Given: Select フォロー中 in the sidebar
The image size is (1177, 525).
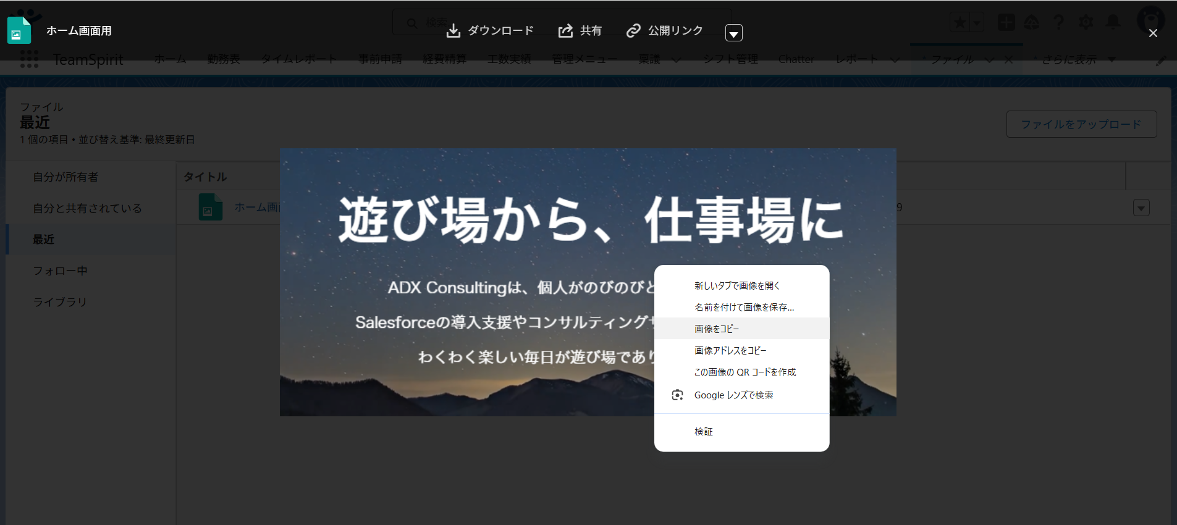Looking at the screenshot, I should click(91, 271).
